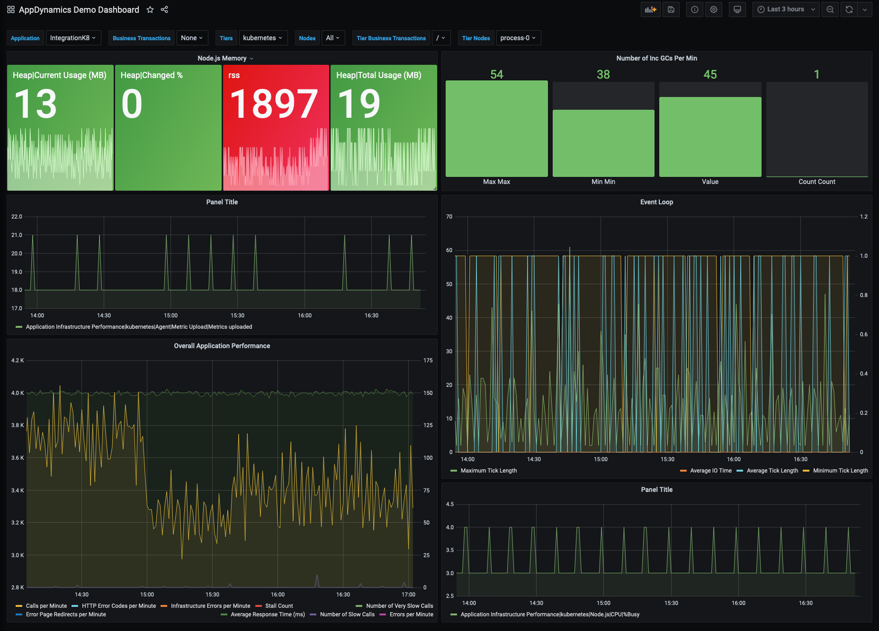The height and width of the screenshot is (631, 879).
Task: Click the Application variable label
Action: click(x=25, y=38)
